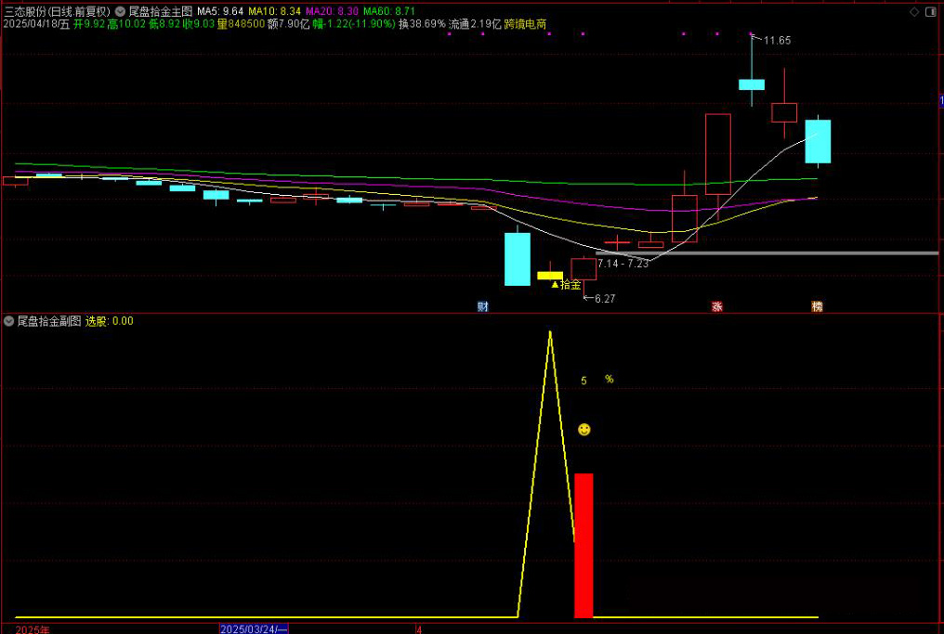Click the 2025/03/24 date marker on timeline
This screenshot has width=944, height=634.
tap(254, 628)
